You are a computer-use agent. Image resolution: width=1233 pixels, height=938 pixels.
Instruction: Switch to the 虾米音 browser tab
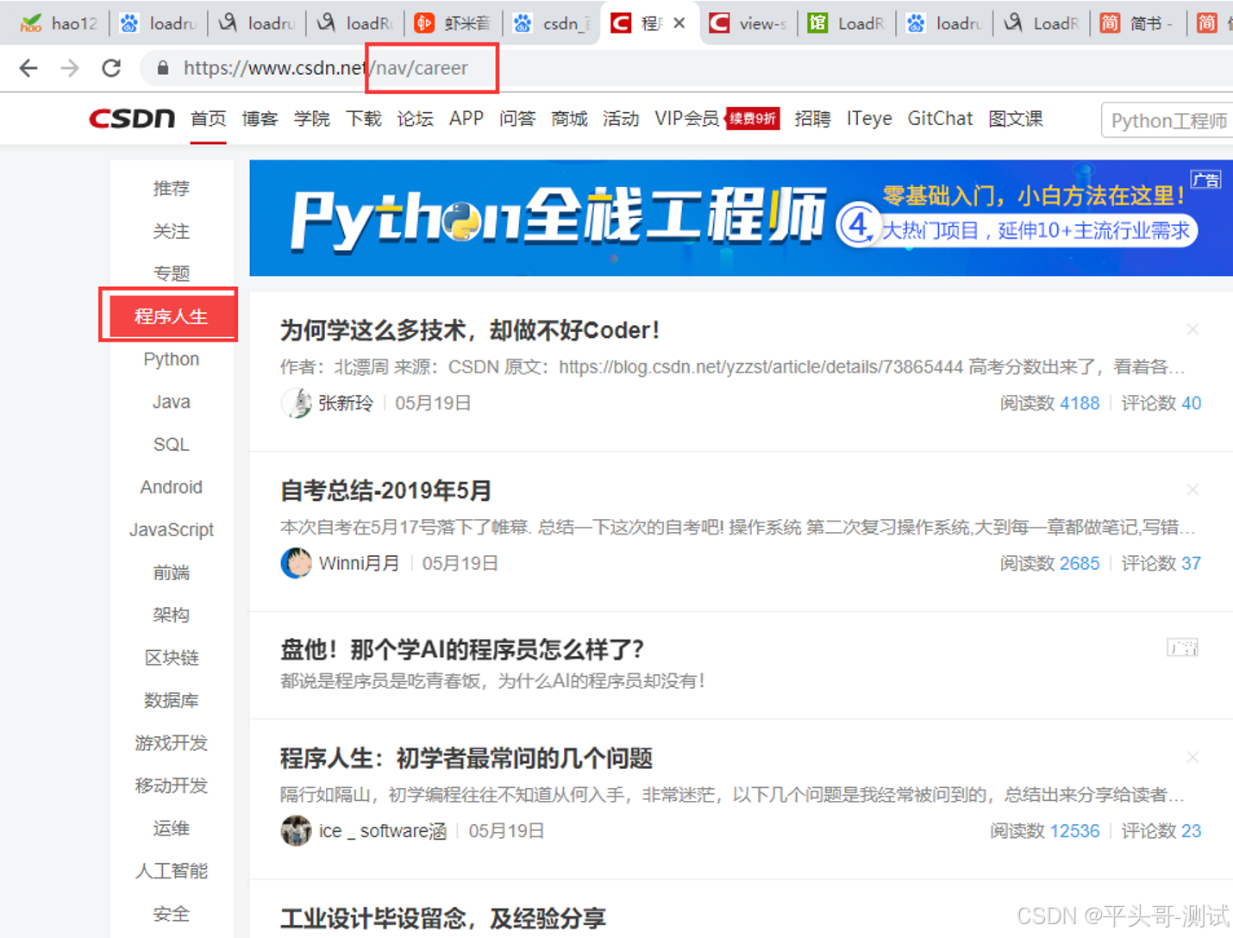coord(453,23)
